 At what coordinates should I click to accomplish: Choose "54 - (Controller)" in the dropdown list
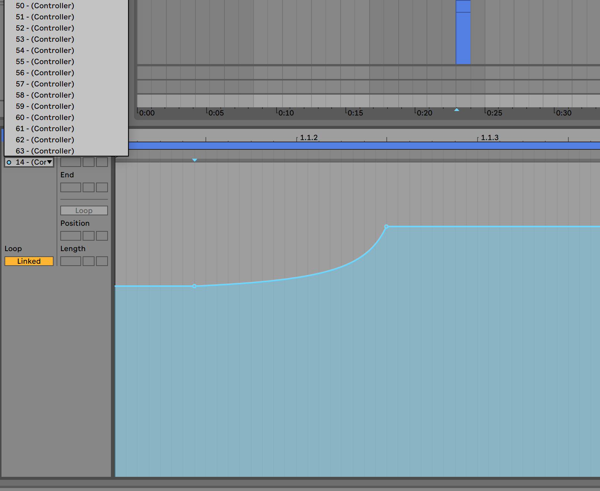[45, 51]
